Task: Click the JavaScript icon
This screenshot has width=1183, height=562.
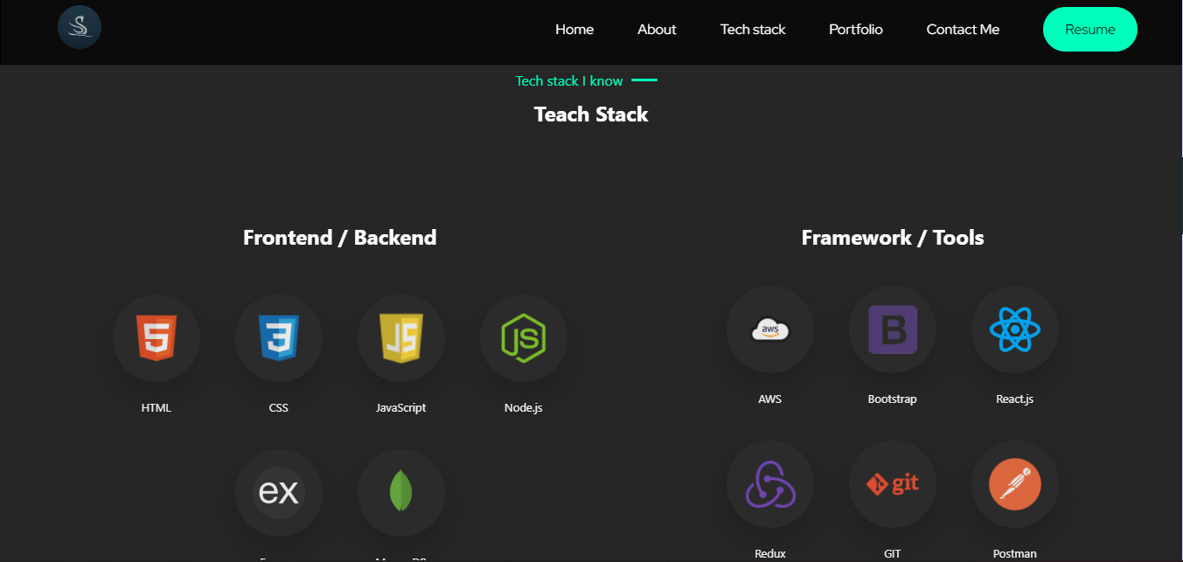Action: tap(400, 338)
